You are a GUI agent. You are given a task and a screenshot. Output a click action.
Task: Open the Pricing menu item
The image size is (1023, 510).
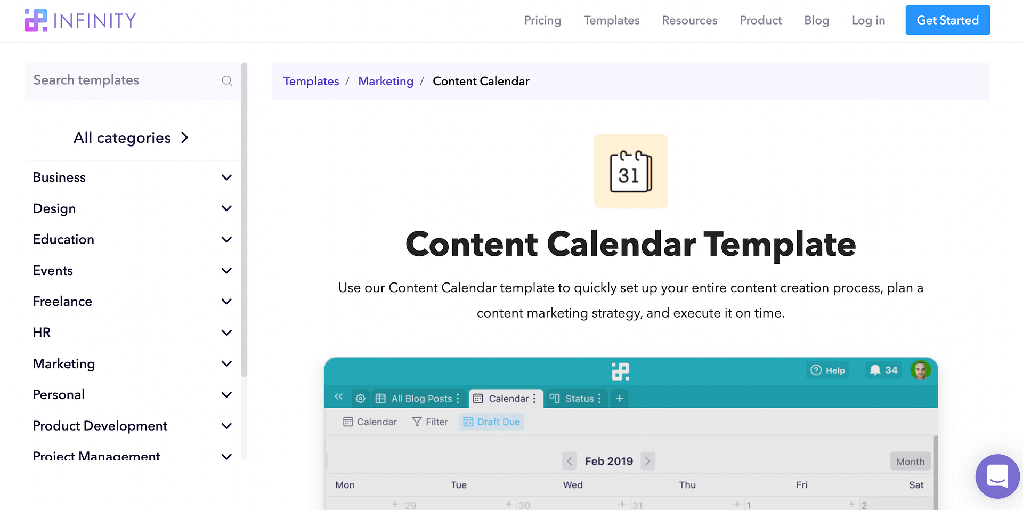[542, 20]
